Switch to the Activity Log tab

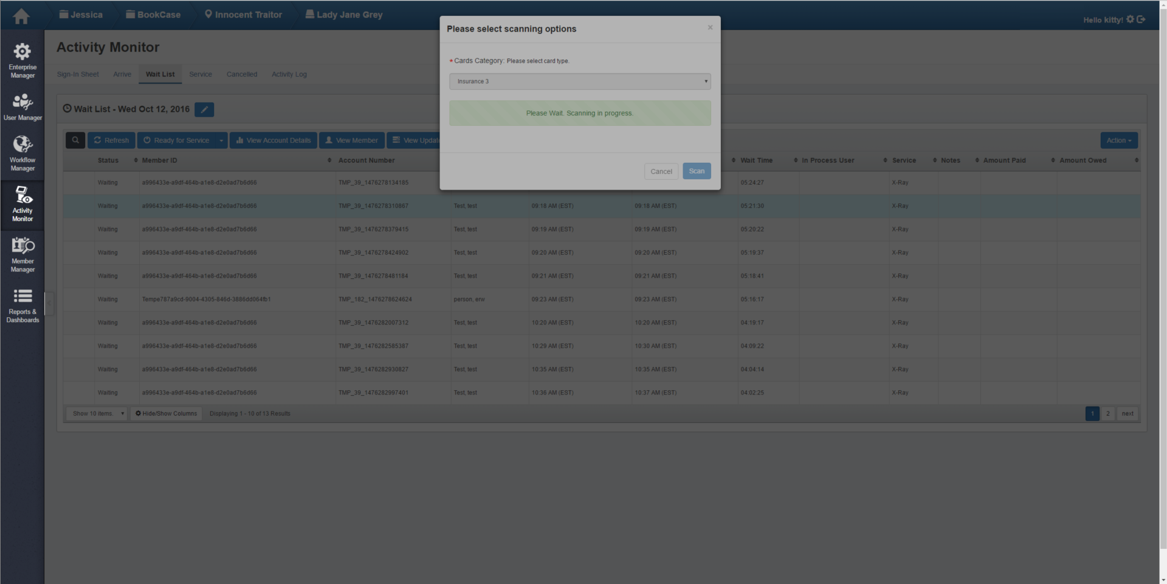click(x=289, y=74)
